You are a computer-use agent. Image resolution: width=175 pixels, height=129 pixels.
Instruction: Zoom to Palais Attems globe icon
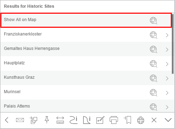click(153, 107)
